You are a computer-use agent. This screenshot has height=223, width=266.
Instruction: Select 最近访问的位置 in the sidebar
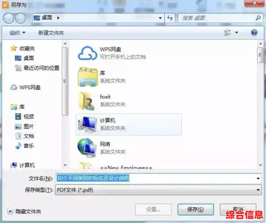[41, 68]
